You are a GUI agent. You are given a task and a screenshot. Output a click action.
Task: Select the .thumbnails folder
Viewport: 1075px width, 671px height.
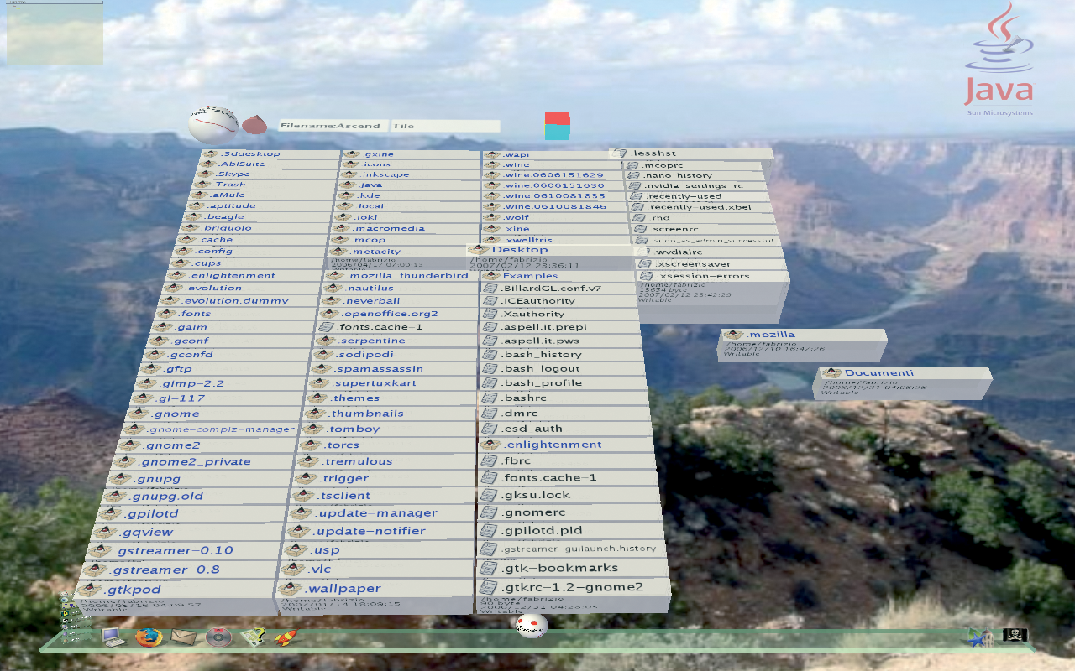[391, 414]
